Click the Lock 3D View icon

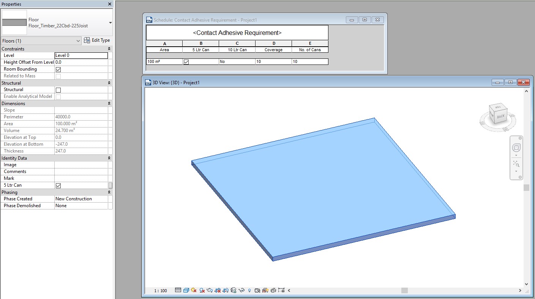click(x=233, y=290)
